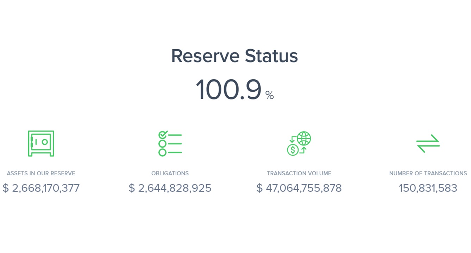Image resolution: width=471 pixels, height=253 pixels.
Task: Click the checked circle in the checklist icon
Action: coord(163,135)
